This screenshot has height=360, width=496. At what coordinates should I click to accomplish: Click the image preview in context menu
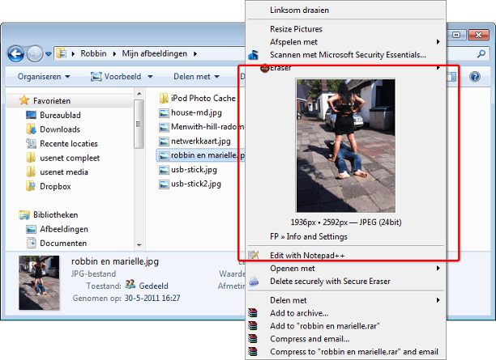pos(345,146)
